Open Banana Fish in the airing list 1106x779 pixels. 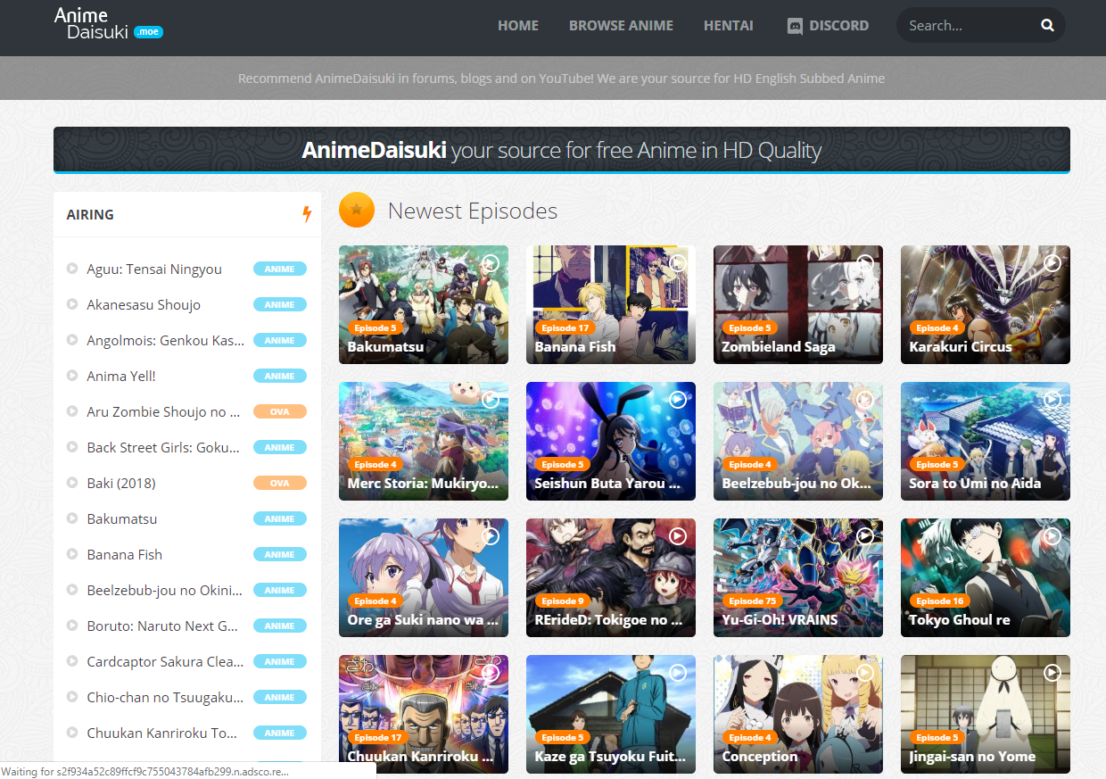click(x=125, y=554)
